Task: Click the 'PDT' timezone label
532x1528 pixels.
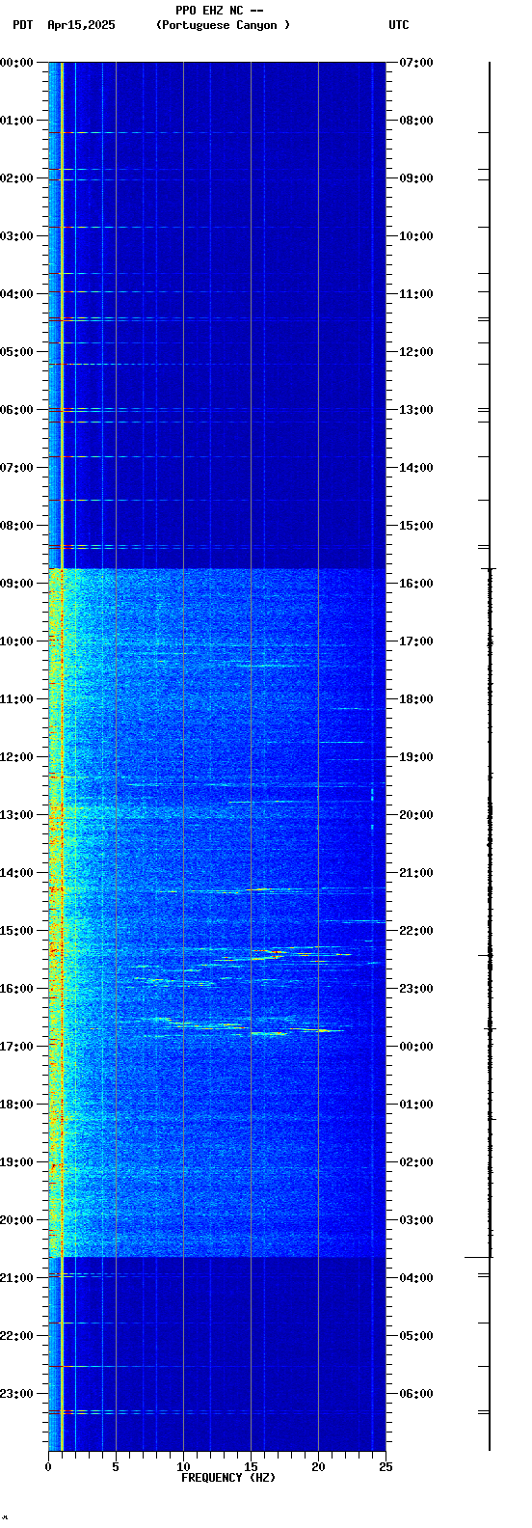Action: click(22, 25)
